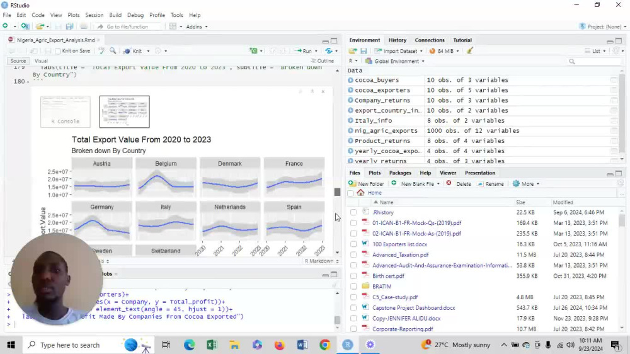Switch to the Visual editor mode
Image resolution: width=630 pixels, height=354 pixels.
tap(41, 61)
